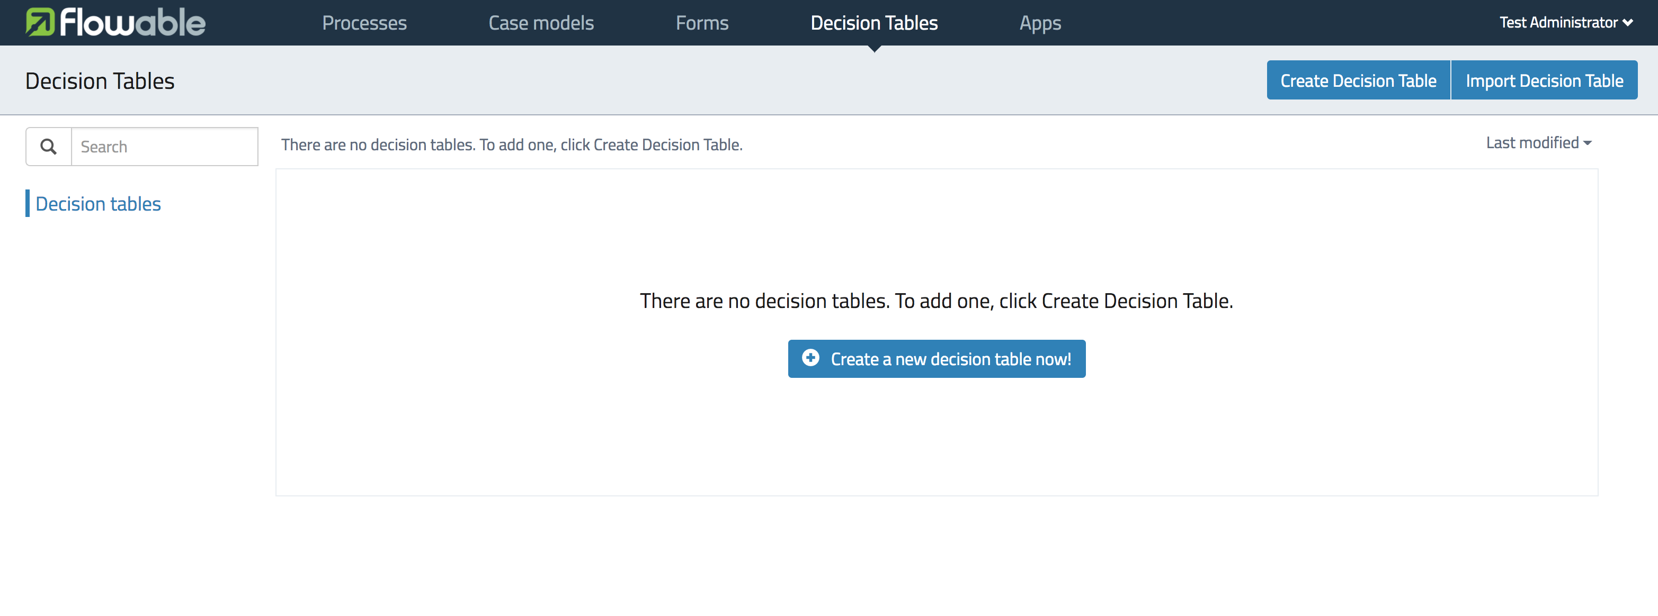This screenshot has width=1658, height=616.
Task: Click the plus circle icon on create button
Action: coord(810,358)
